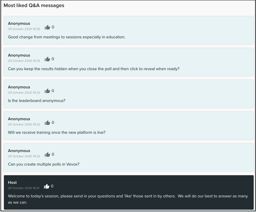Click the 29 October 2020 19:26 timestamp
This screenshot has width=256, height=212.
point(24,29)
